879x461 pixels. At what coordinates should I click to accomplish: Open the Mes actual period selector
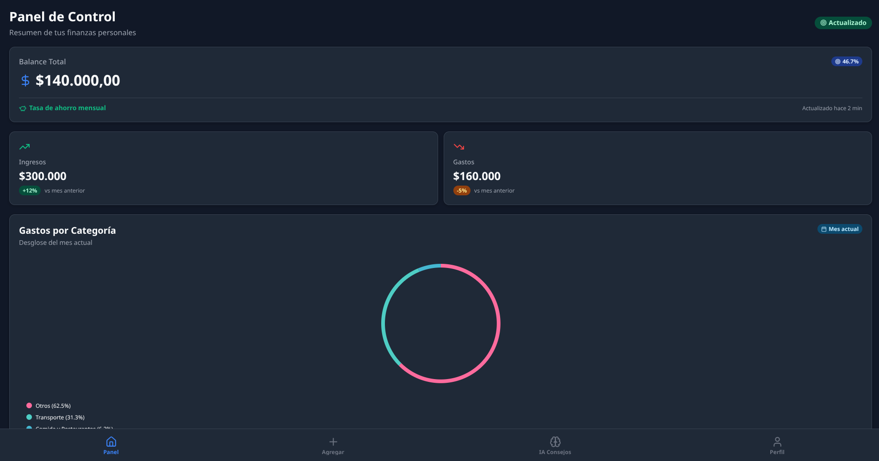(x=839, y=229)
